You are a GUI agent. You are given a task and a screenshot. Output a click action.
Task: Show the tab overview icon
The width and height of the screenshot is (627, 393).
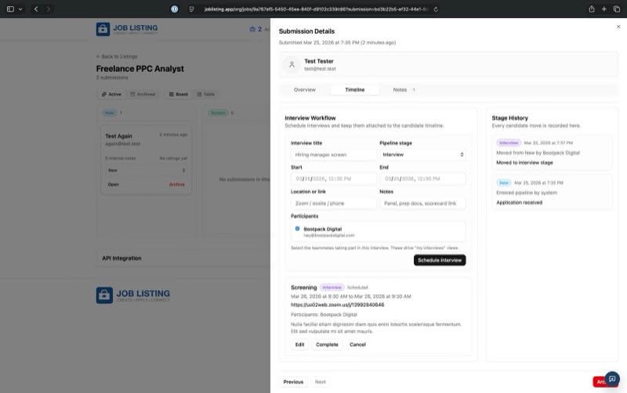[x=617, y=9]
